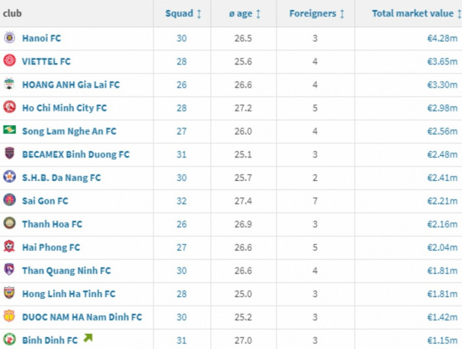462x349 pixels.
Task: Click the Sai Gon FC crest icon
Action: (9, 200)
